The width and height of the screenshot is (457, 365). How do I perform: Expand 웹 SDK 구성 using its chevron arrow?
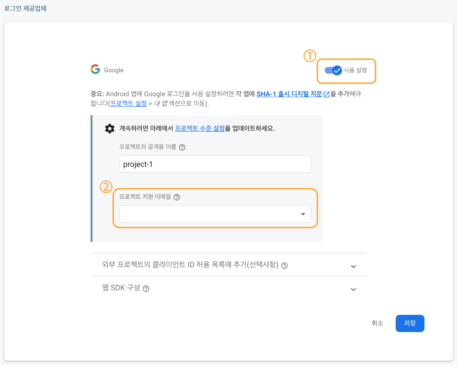point(353,290)
